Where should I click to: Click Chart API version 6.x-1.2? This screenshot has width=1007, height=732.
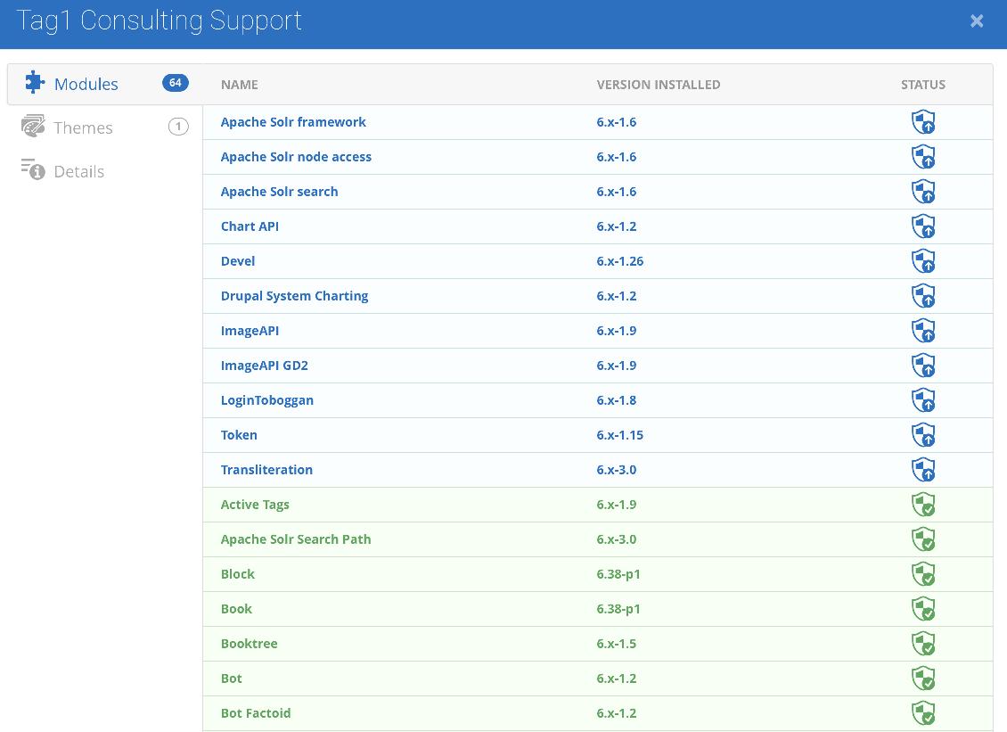(617, 226)
